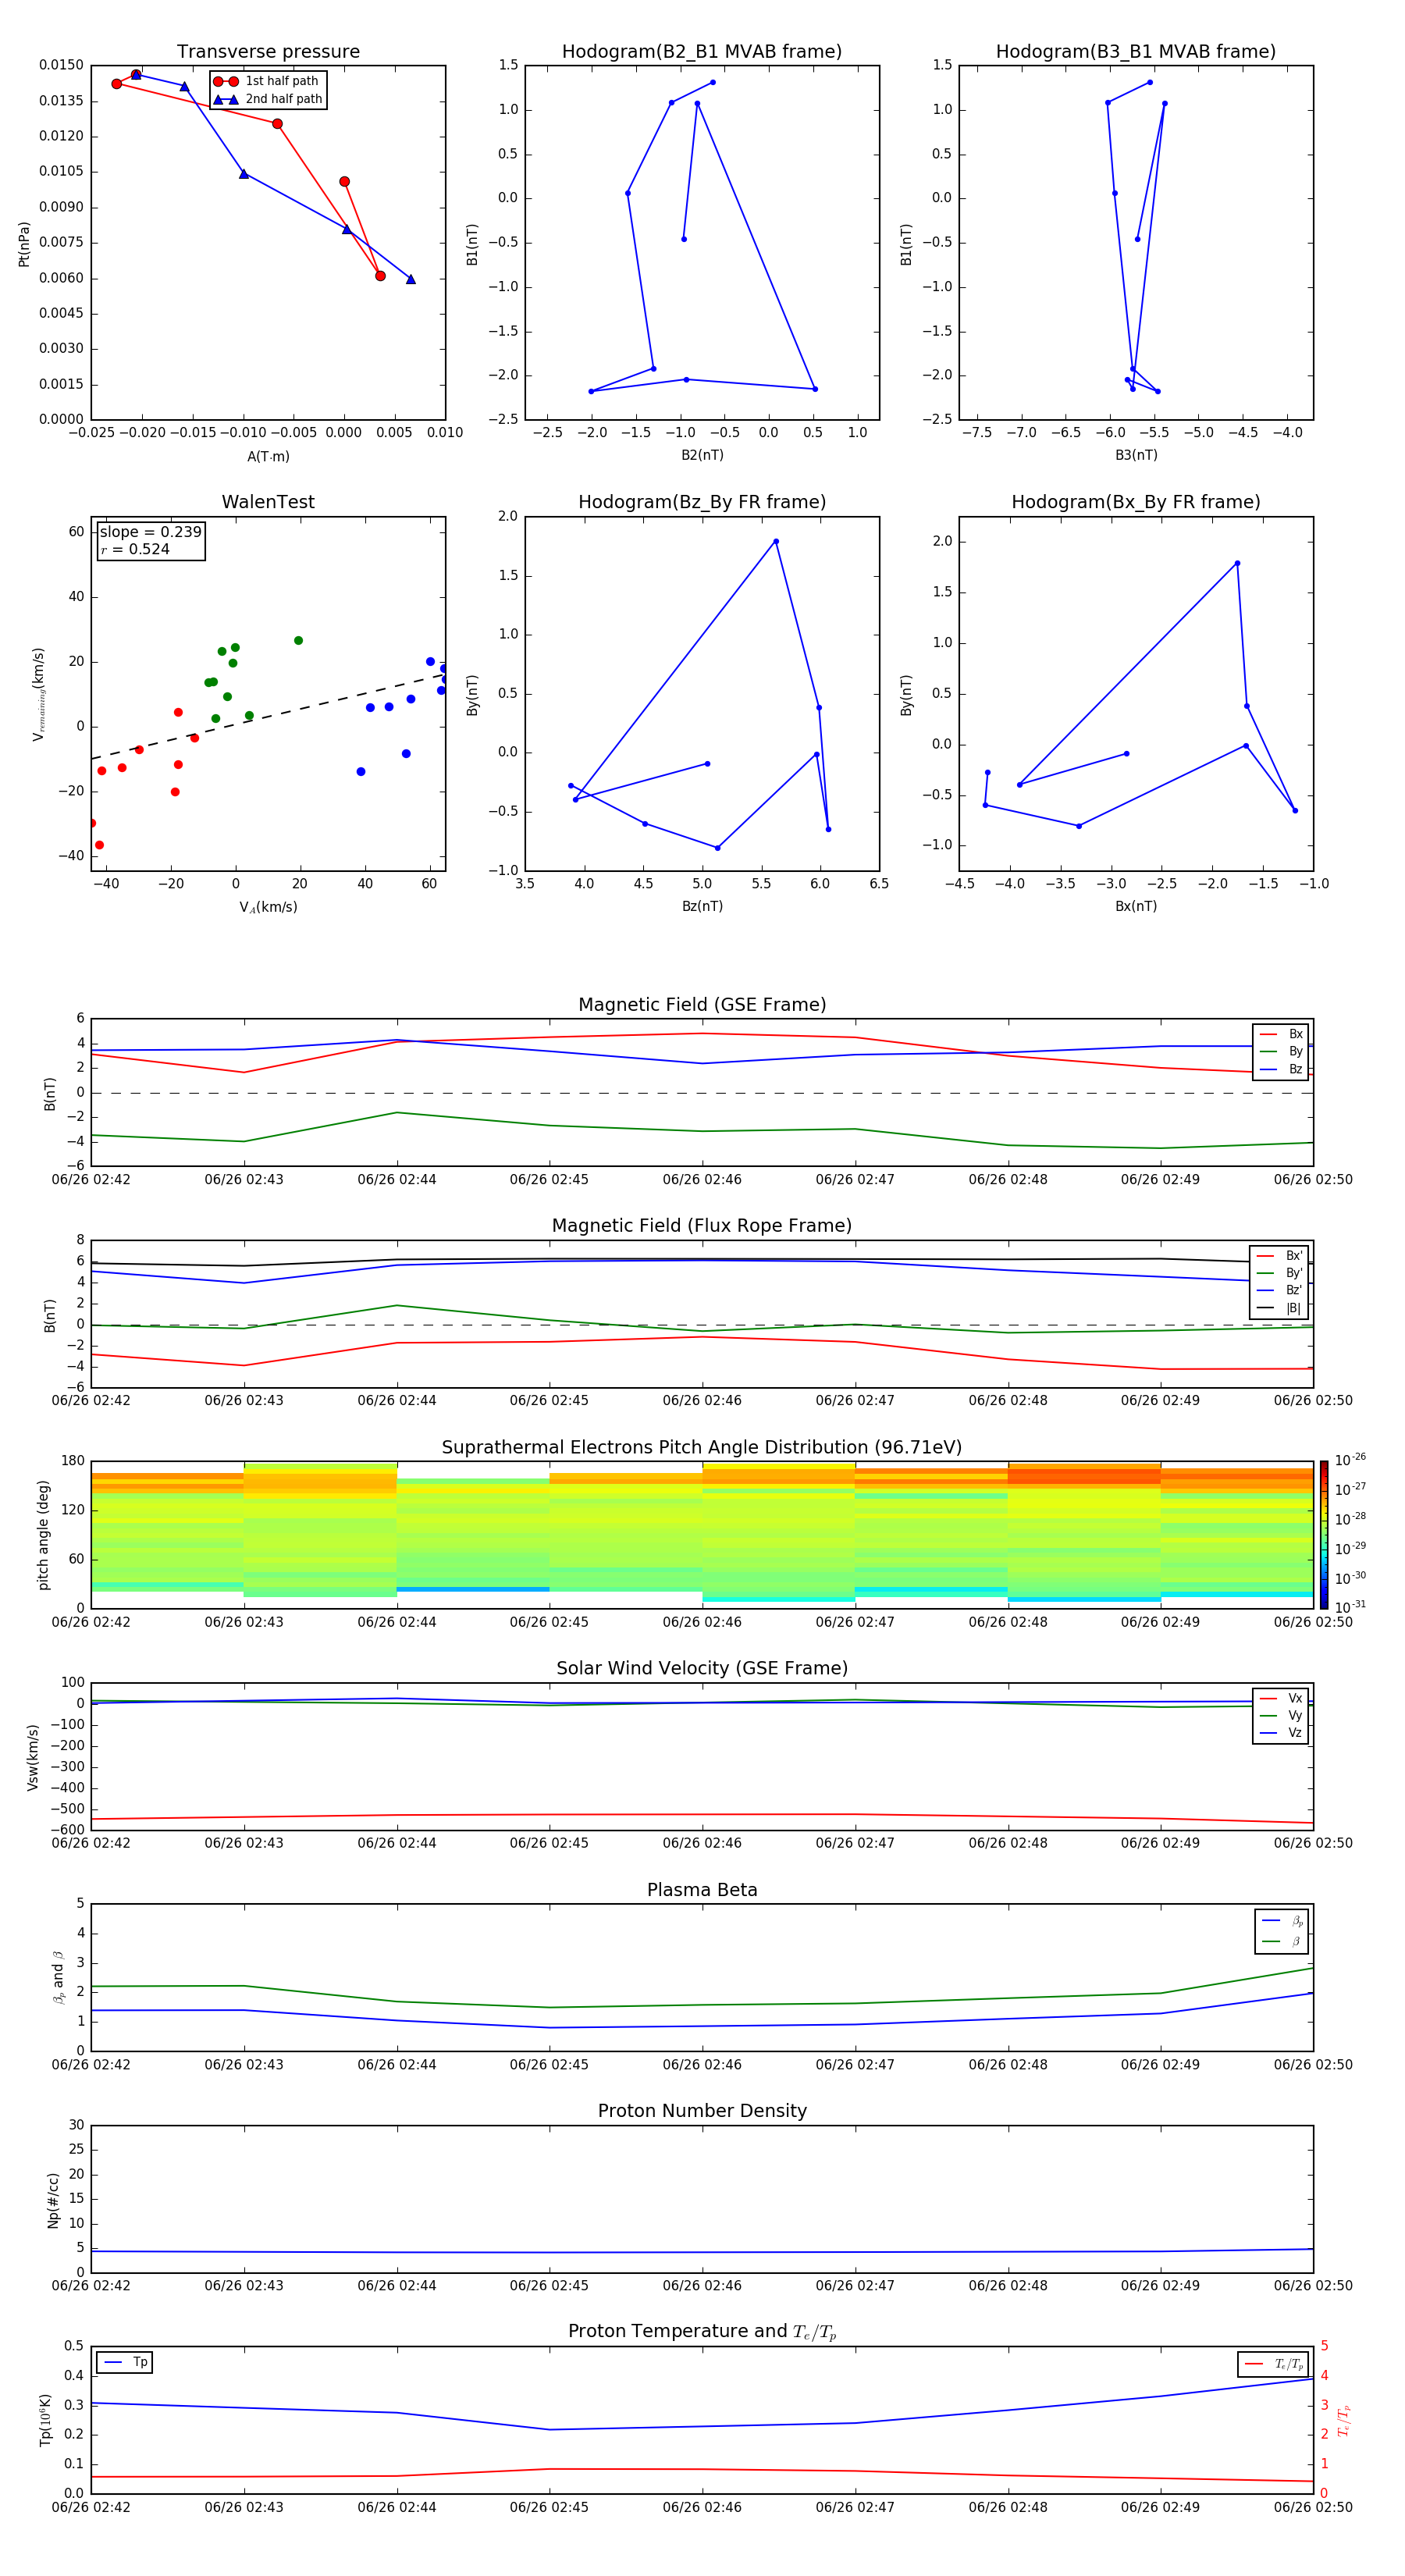Viewport: 1405px width, 2576px height.
Task: Click the 'Vsw(km/s)' y-axis label
Action: (x=33, y=1756)
